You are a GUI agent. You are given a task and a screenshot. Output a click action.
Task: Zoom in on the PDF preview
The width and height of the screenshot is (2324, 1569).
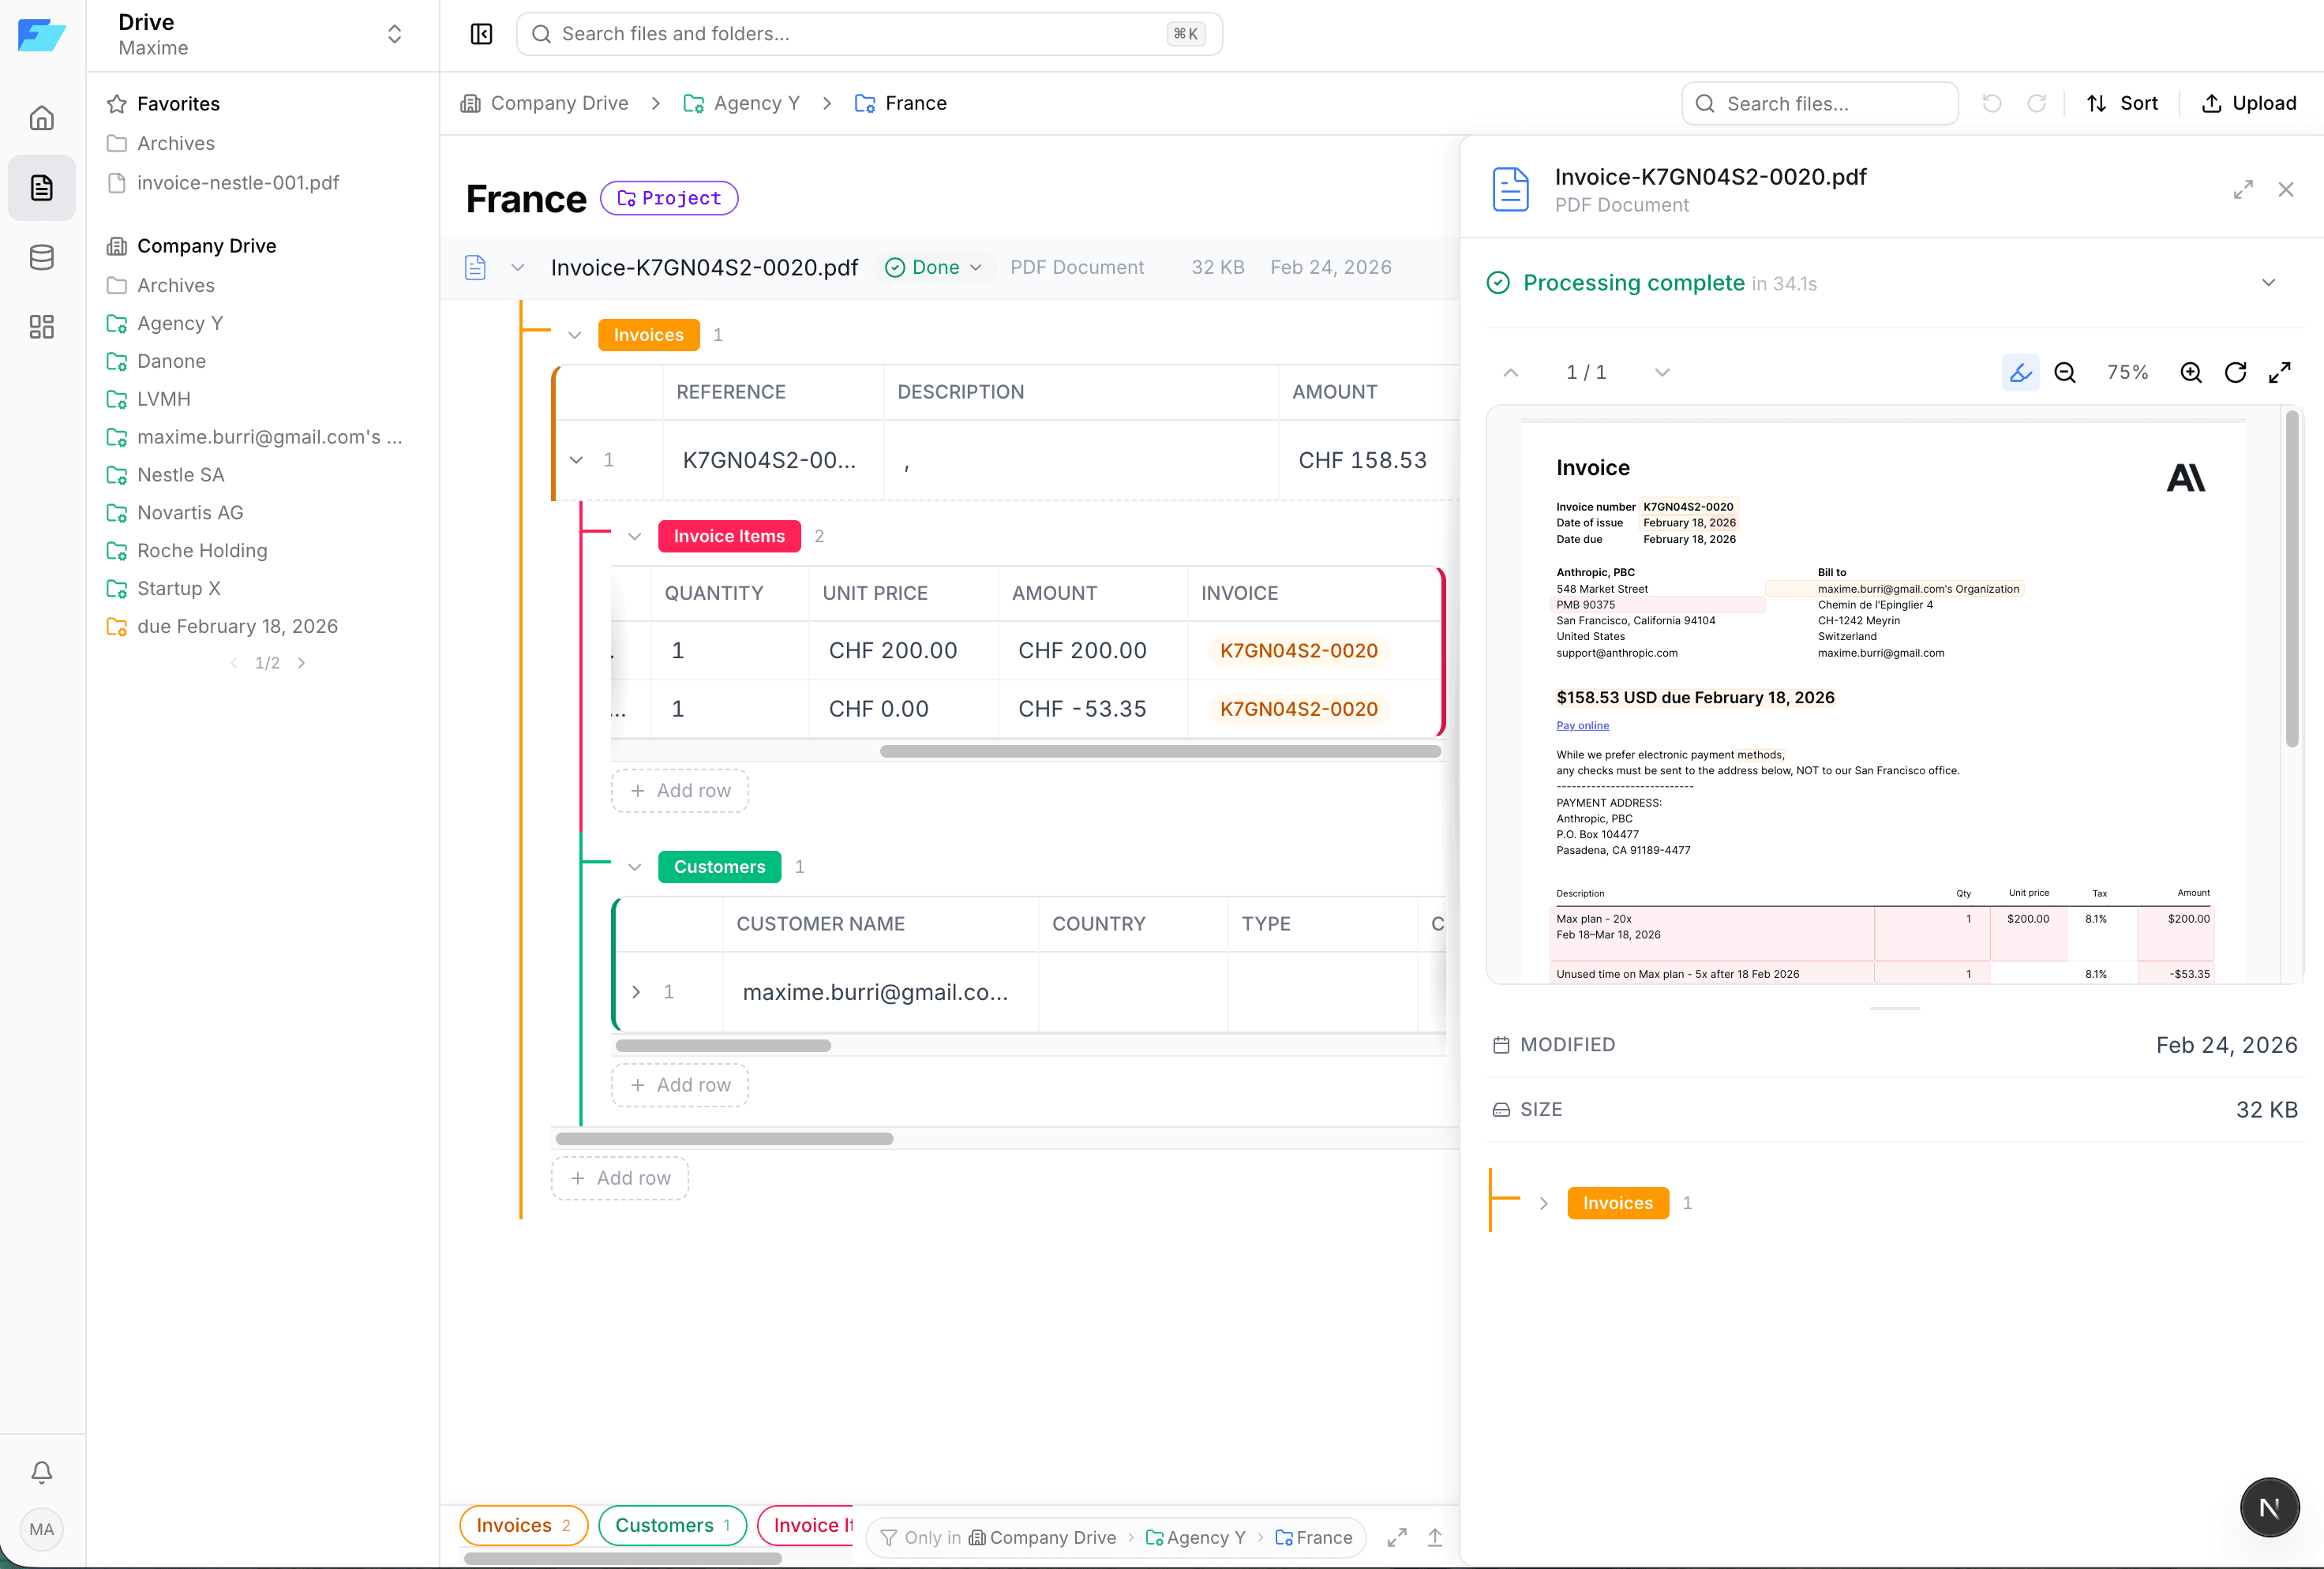pos(2191,372)
